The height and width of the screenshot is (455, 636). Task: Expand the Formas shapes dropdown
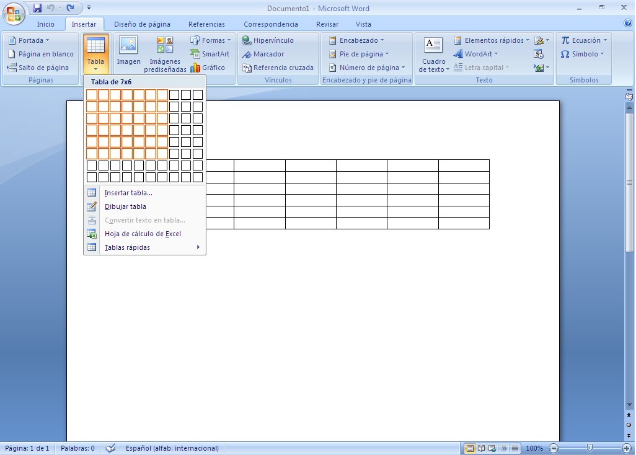tap(210, 40)
